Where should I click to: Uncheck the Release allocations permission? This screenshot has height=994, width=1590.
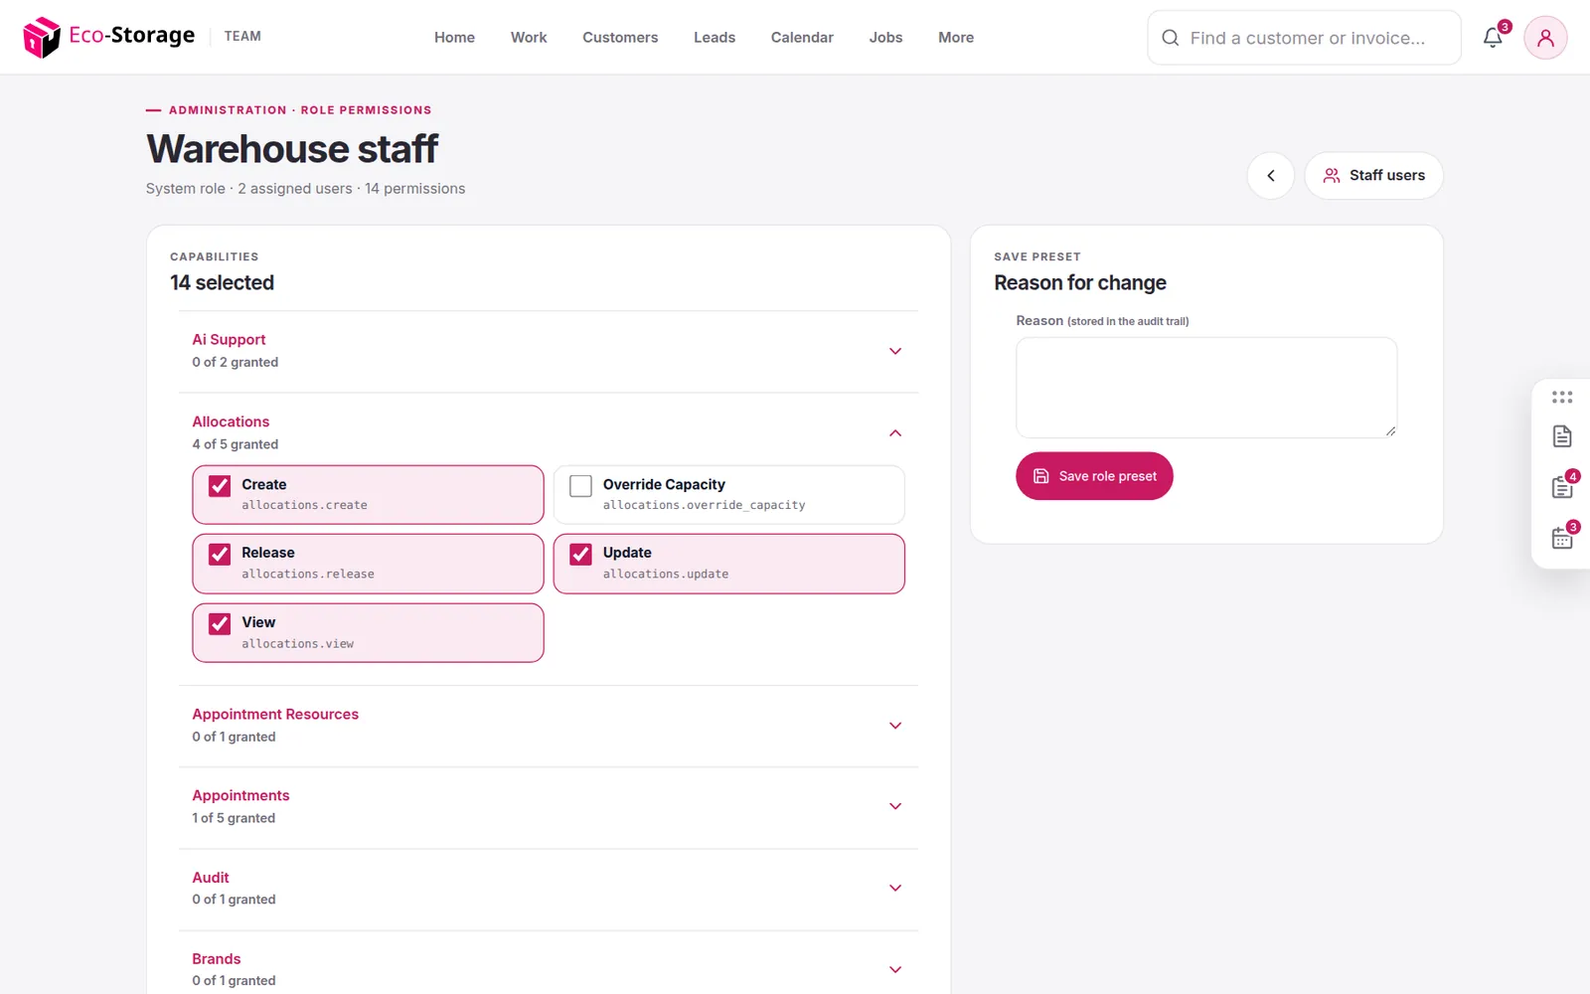pos(220,554)
